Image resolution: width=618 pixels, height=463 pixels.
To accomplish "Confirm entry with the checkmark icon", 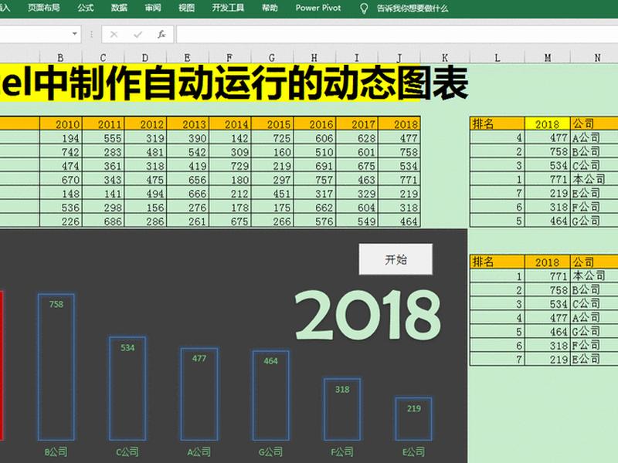I will (x=138, y=35).
